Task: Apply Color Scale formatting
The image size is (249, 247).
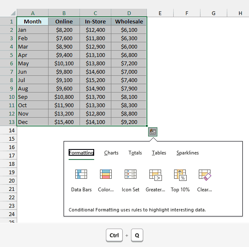Action: pyautogui.click(x=106, y=180)
